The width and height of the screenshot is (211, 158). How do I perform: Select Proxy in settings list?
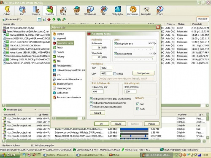pyautogui.click(x=60, y=48)
